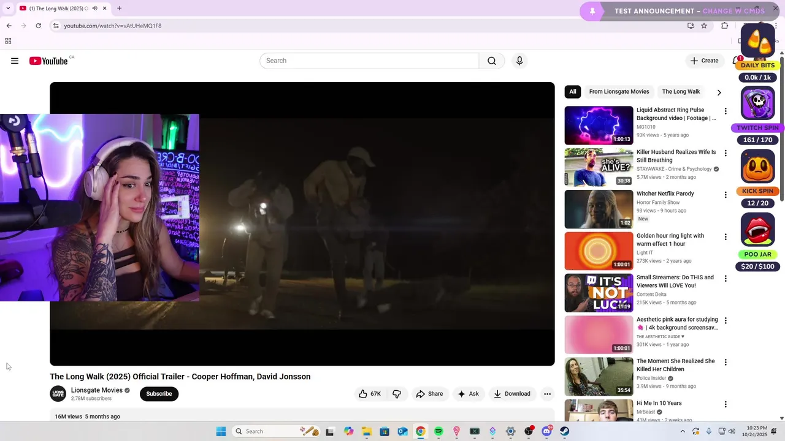The image size is (785, 441).
Task: Open Spotify from the taskbar
Action: point(438,431)
